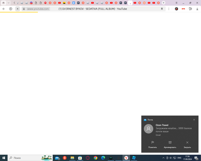Screen dimensions: 201x161
Task: Open the network icon in the system tray
Action: point(175,158)
